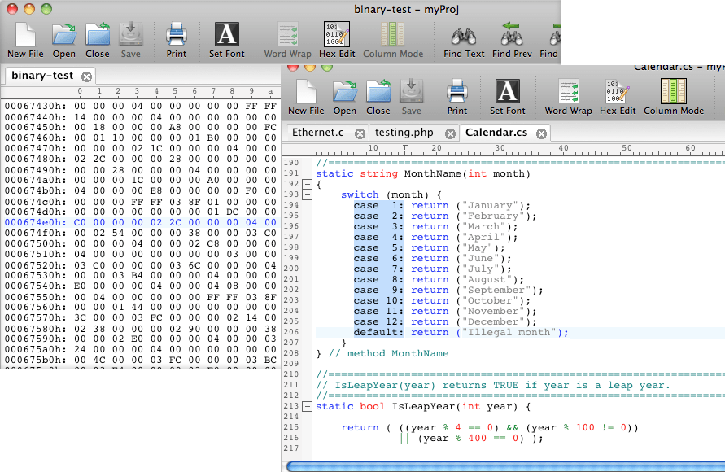Image resolution: width=725 pixels, height=472 pixels.
Task: Click Open icon in binary-test window toolbar
Action: click(x=63, y=41)
